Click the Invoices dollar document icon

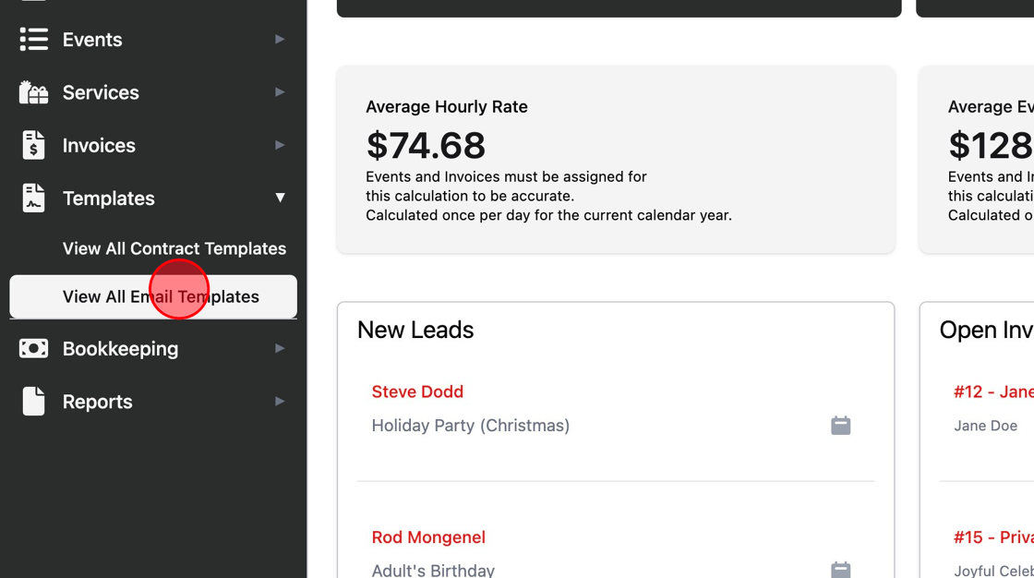[x=33, y=145]
